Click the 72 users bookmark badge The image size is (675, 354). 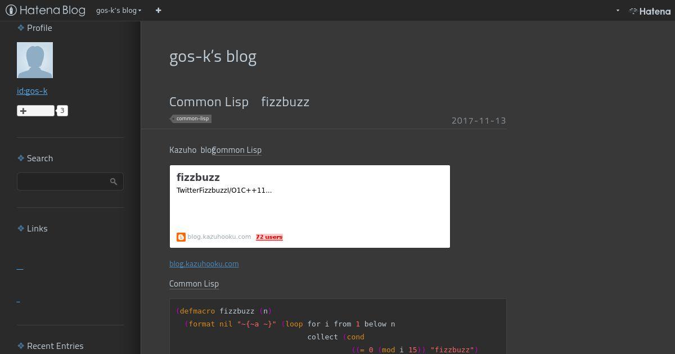point(269,237)
